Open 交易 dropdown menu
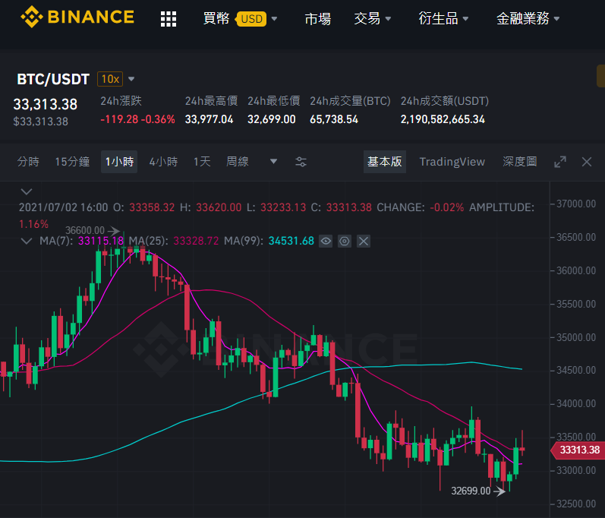Screen dimensions: 605x518 coord(373,18)
